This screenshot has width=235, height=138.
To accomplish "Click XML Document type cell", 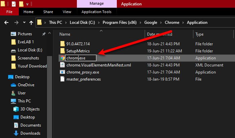I will [209, 65].
